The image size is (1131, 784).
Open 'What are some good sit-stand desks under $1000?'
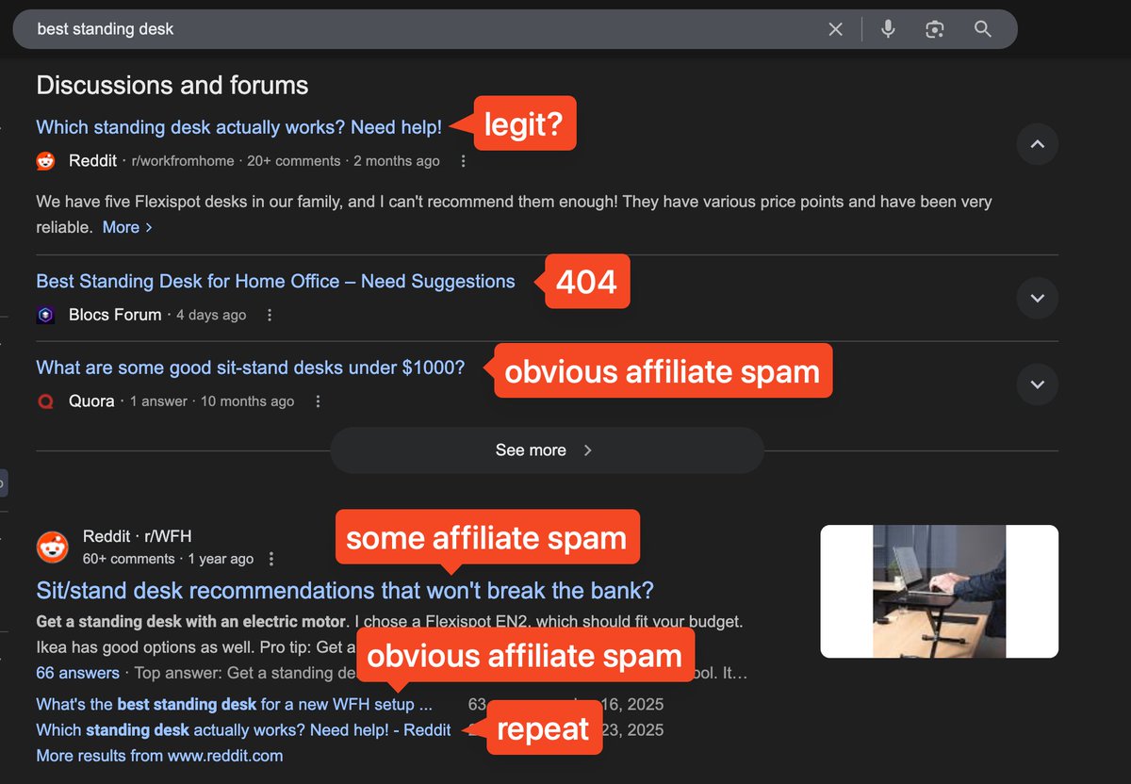pyautogui.click(x=251, y=367)
